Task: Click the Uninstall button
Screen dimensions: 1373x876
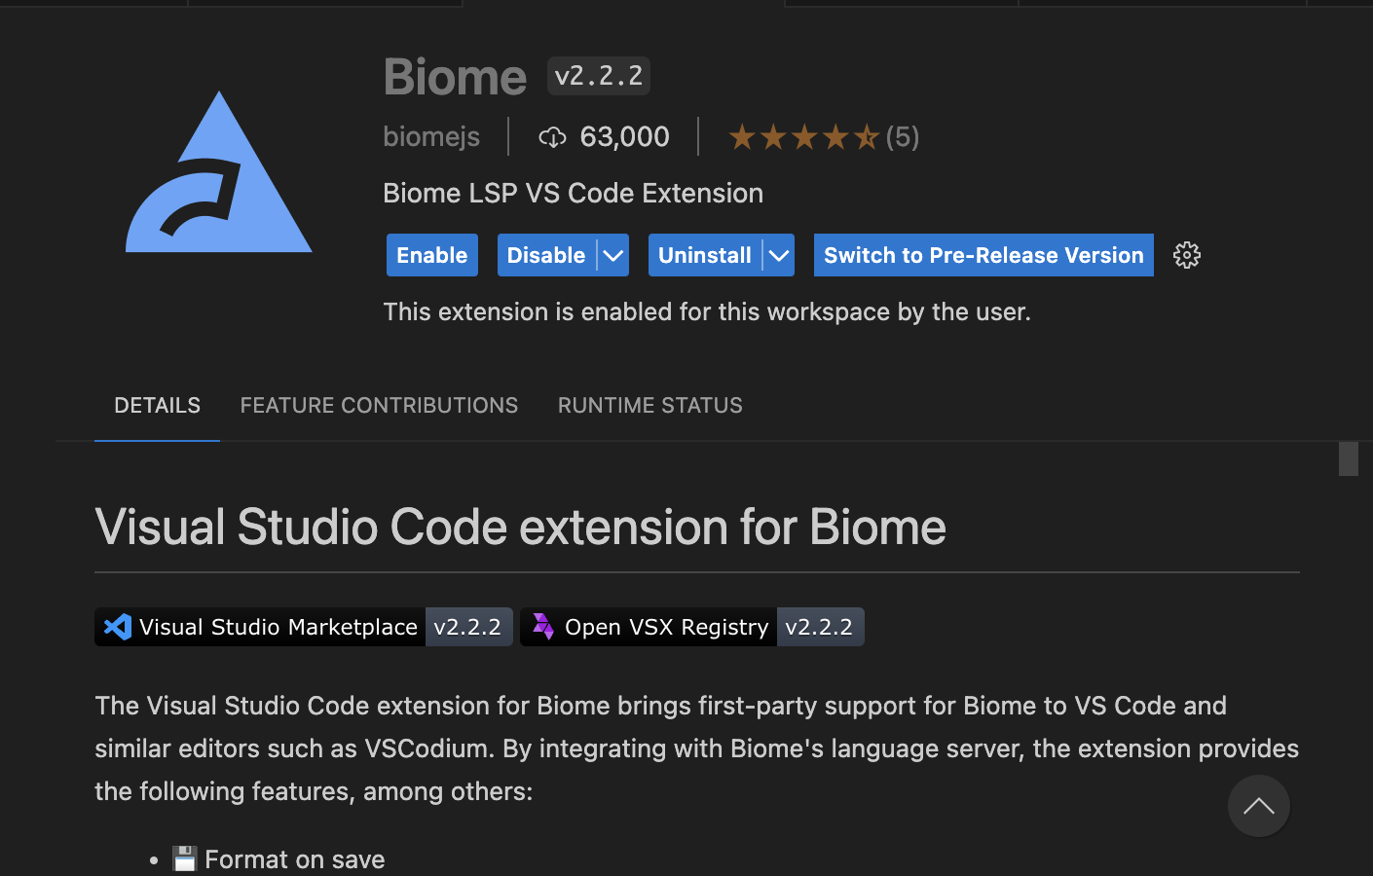Action: point(705,255)
